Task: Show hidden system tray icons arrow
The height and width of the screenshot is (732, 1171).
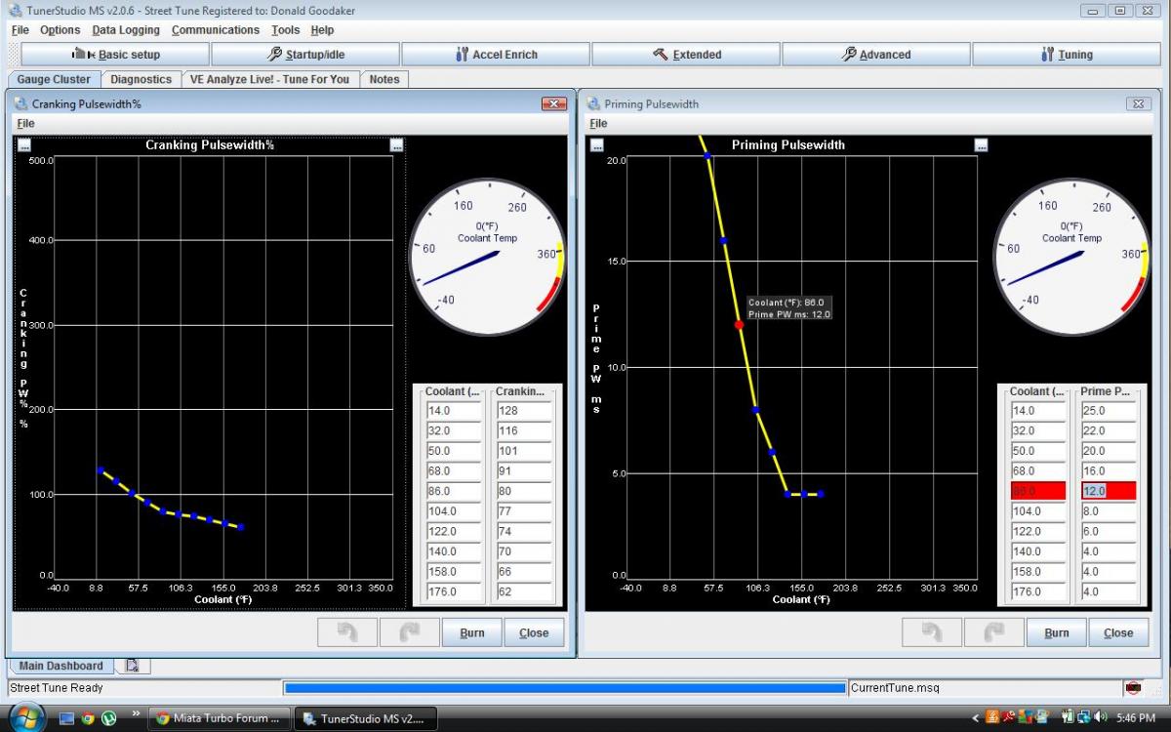Action: pos(977,718)
